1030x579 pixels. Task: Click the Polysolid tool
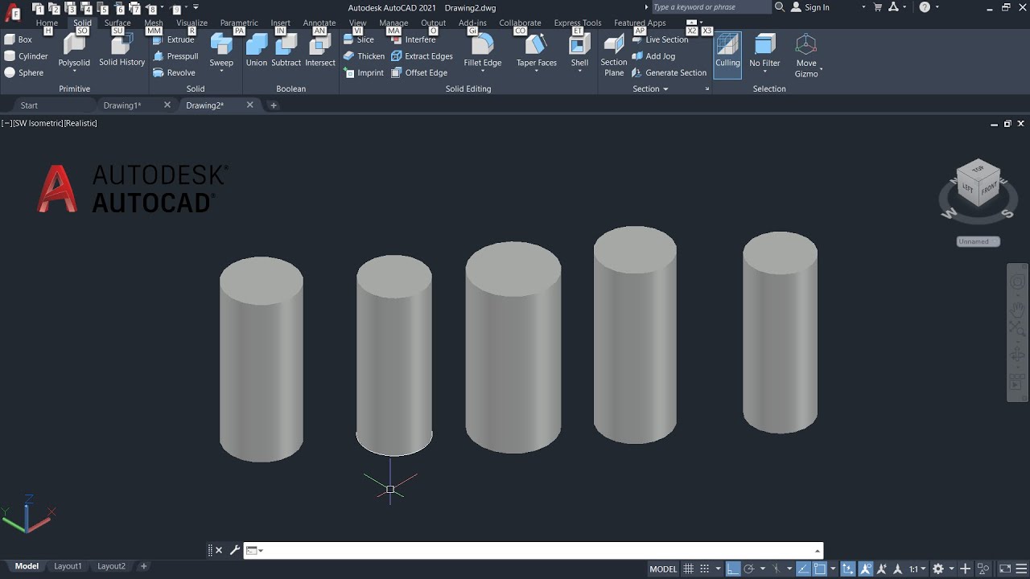tap(74, 50)
